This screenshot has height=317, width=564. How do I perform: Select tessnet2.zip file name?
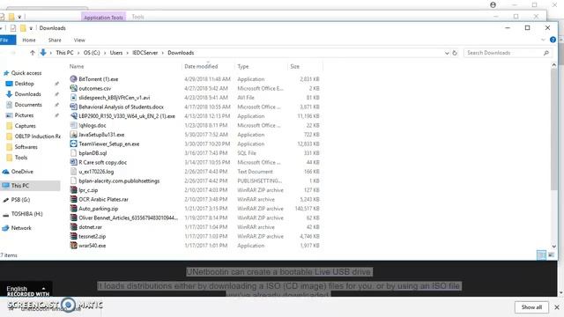click(92, 236)
